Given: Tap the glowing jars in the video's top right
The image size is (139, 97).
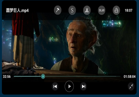Looking at the screenshot, I should pos(112,23).
